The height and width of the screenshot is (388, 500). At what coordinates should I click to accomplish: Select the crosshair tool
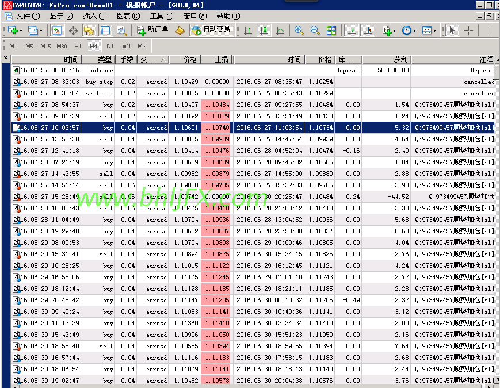pos(468,30)
